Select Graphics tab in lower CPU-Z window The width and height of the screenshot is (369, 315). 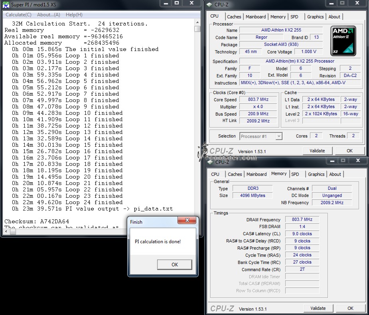coord(316,174)
